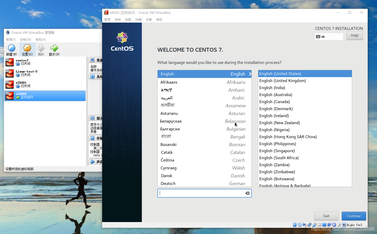Image resolution: width=377 pixels, height=234 pixels.
Task: Click the keyboard layout 'us' indicator
Action: (x=329, y=37)
